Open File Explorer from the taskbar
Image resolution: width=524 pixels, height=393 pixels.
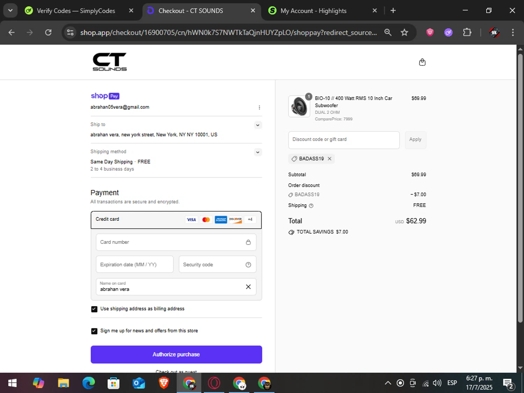tap(63, 383)
